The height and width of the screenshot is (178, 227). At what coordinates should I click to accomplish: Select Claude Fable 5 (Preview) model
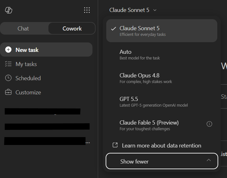point(162,125)
